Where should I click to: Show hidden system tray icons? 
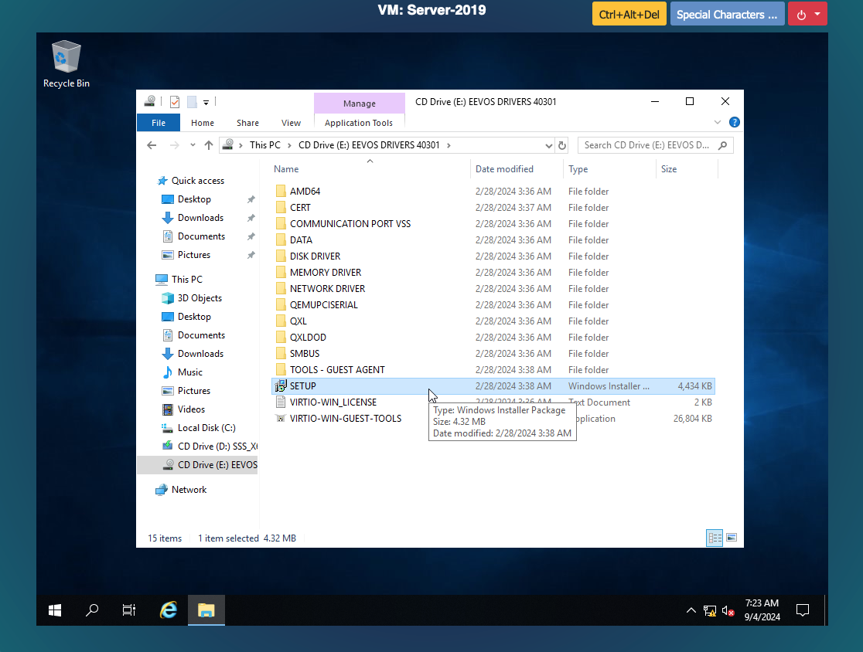point(691,610)
